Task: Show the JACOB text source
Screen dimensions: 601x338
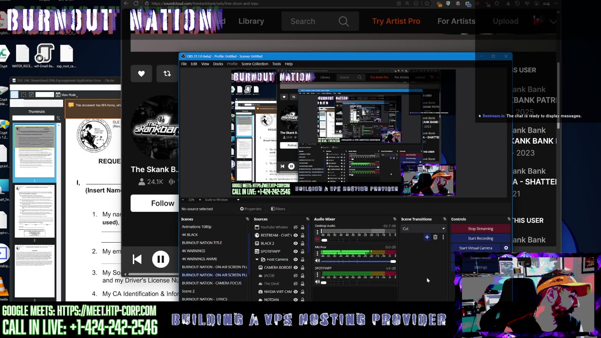Action: (x=295, y=276)
